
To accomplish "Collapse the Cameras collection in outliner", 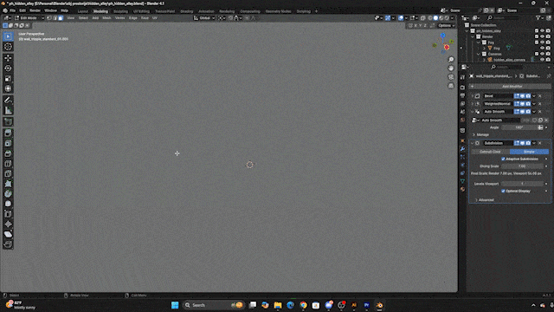I will click(x=479, y=54).
